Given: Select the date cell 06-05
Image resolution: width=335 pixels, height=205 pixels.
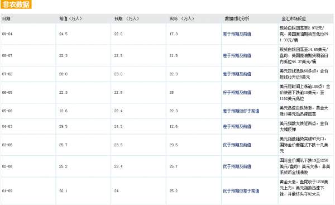Looking at the screenshot, I should pyautogui.click(x=7, y=93).
